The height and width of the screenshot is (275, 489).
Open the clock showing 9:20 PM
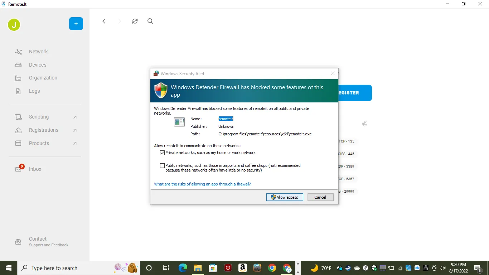point(458,268)
